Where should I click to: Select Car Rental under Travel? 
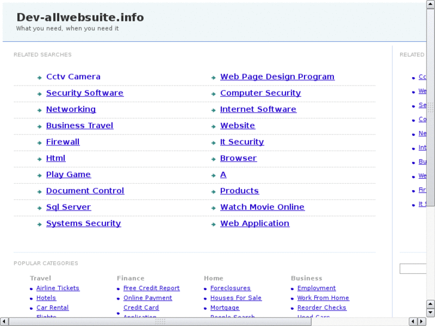(x=53, y=307)
